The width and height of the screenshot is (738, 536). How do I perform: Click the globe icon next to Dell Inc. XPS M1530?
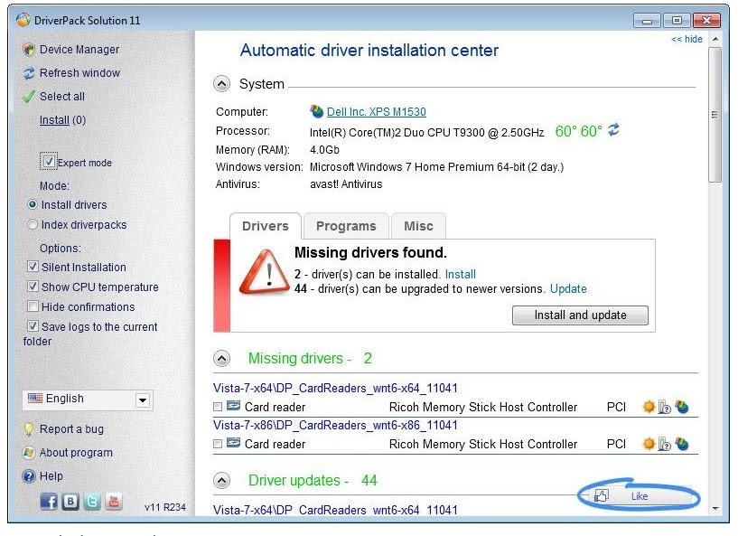pyautogui.click(x=316, y=111)
